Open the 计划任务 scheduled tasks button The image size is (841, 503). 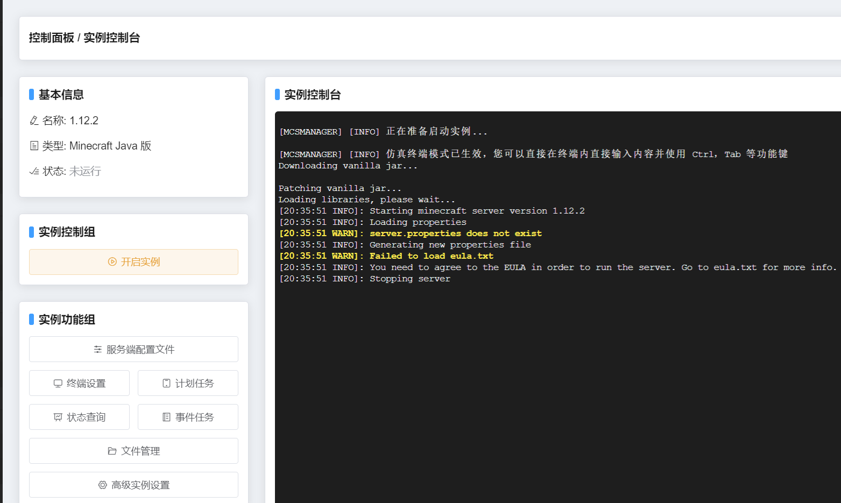click(x=188, y=383)
